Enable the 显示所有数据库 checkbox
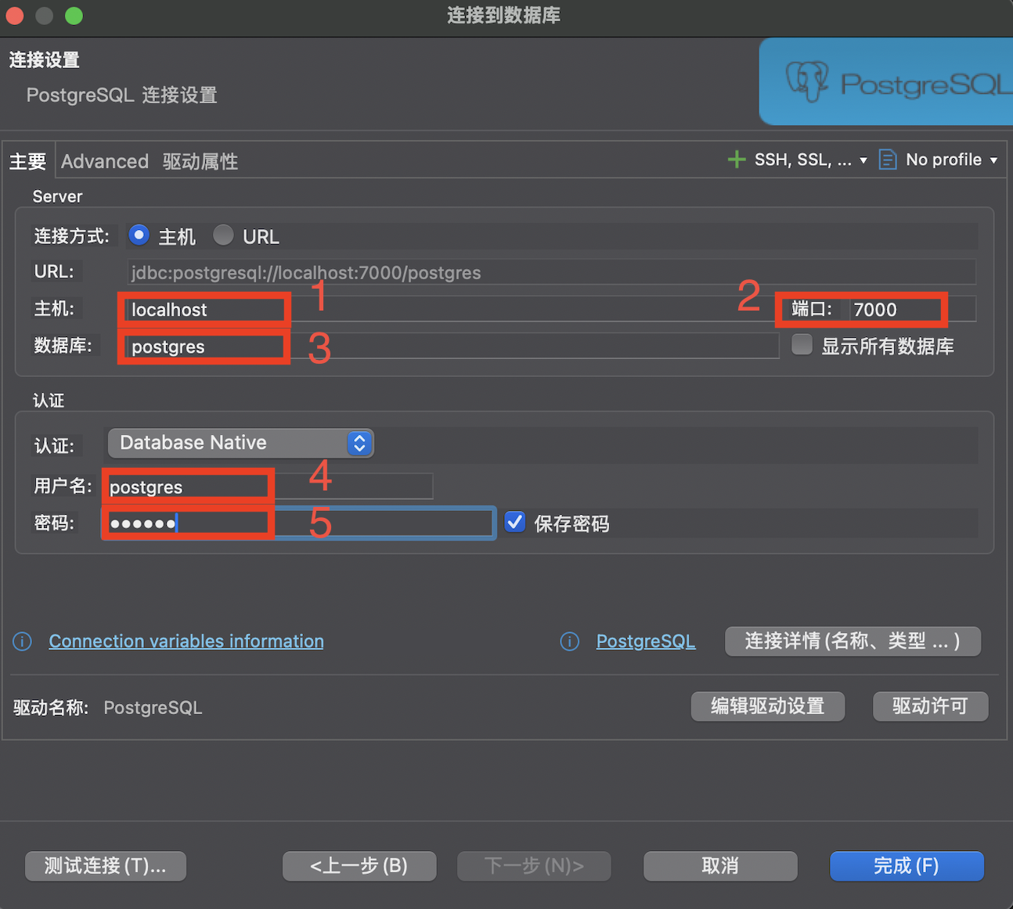Image resolution: width=1013 pixels, height=909 pixels. [x=802, y=345]
